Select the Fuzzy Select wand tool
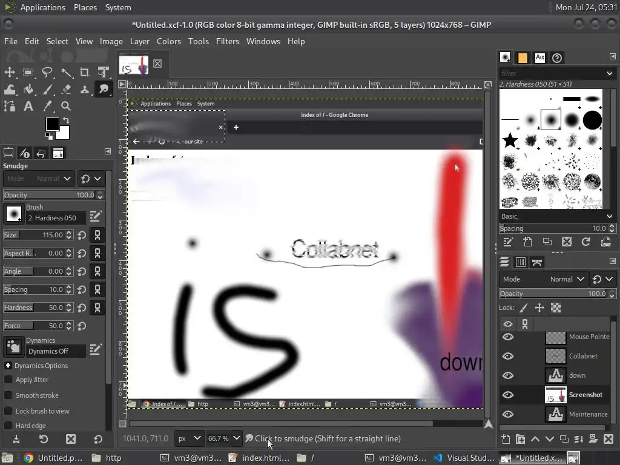 coord(66,73)
